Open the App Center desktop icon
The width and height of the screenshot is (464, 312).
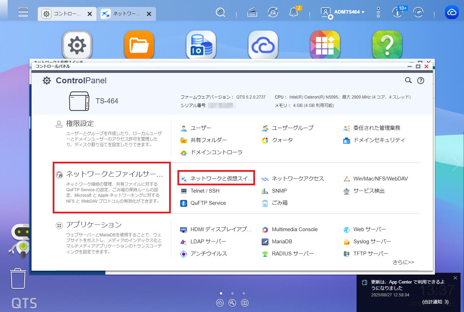pos(325,45)
